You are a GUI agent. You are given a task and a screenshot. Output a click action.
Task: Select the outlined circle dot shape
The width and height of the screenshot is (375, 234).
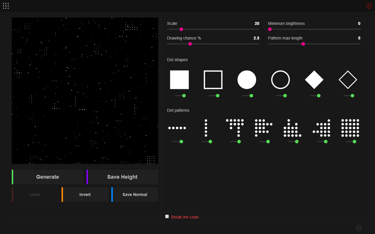pyautogui.click(x=280, y=80)
